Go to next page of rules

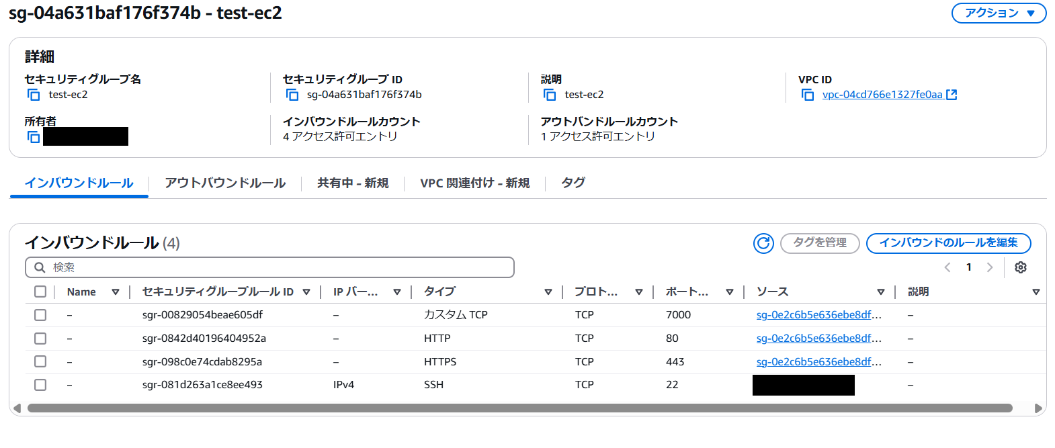990,267
